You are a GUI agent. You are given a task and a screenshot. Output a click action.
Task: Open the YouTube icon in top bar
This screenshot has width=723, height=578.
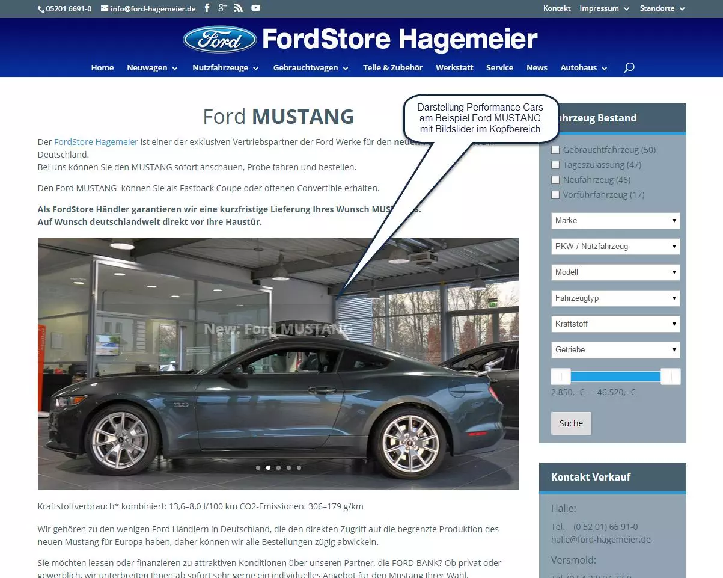255,8
